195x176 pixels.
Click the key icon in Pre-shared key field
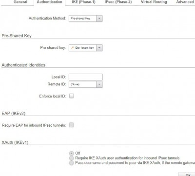72,48
